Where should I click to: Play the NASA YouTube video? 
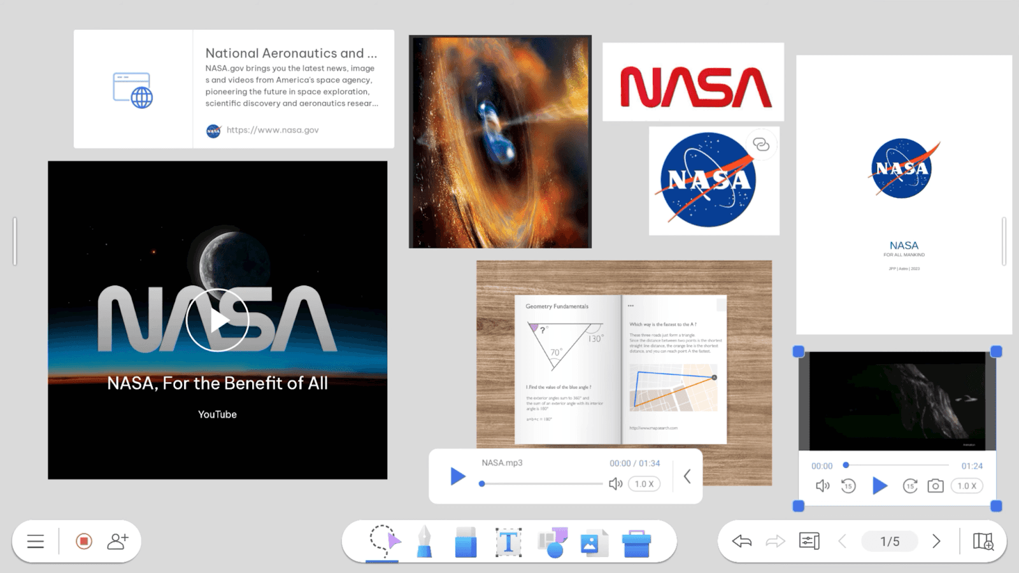(x=217, y=320)
